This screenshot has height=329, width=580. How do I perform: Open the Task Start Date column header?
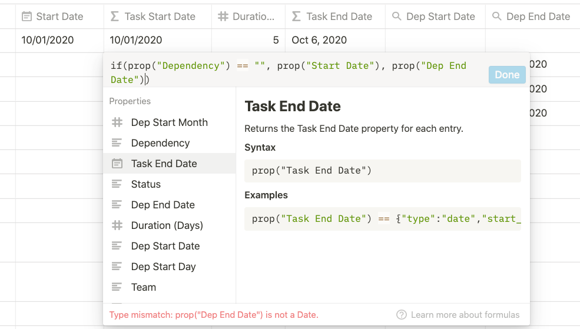159,16
